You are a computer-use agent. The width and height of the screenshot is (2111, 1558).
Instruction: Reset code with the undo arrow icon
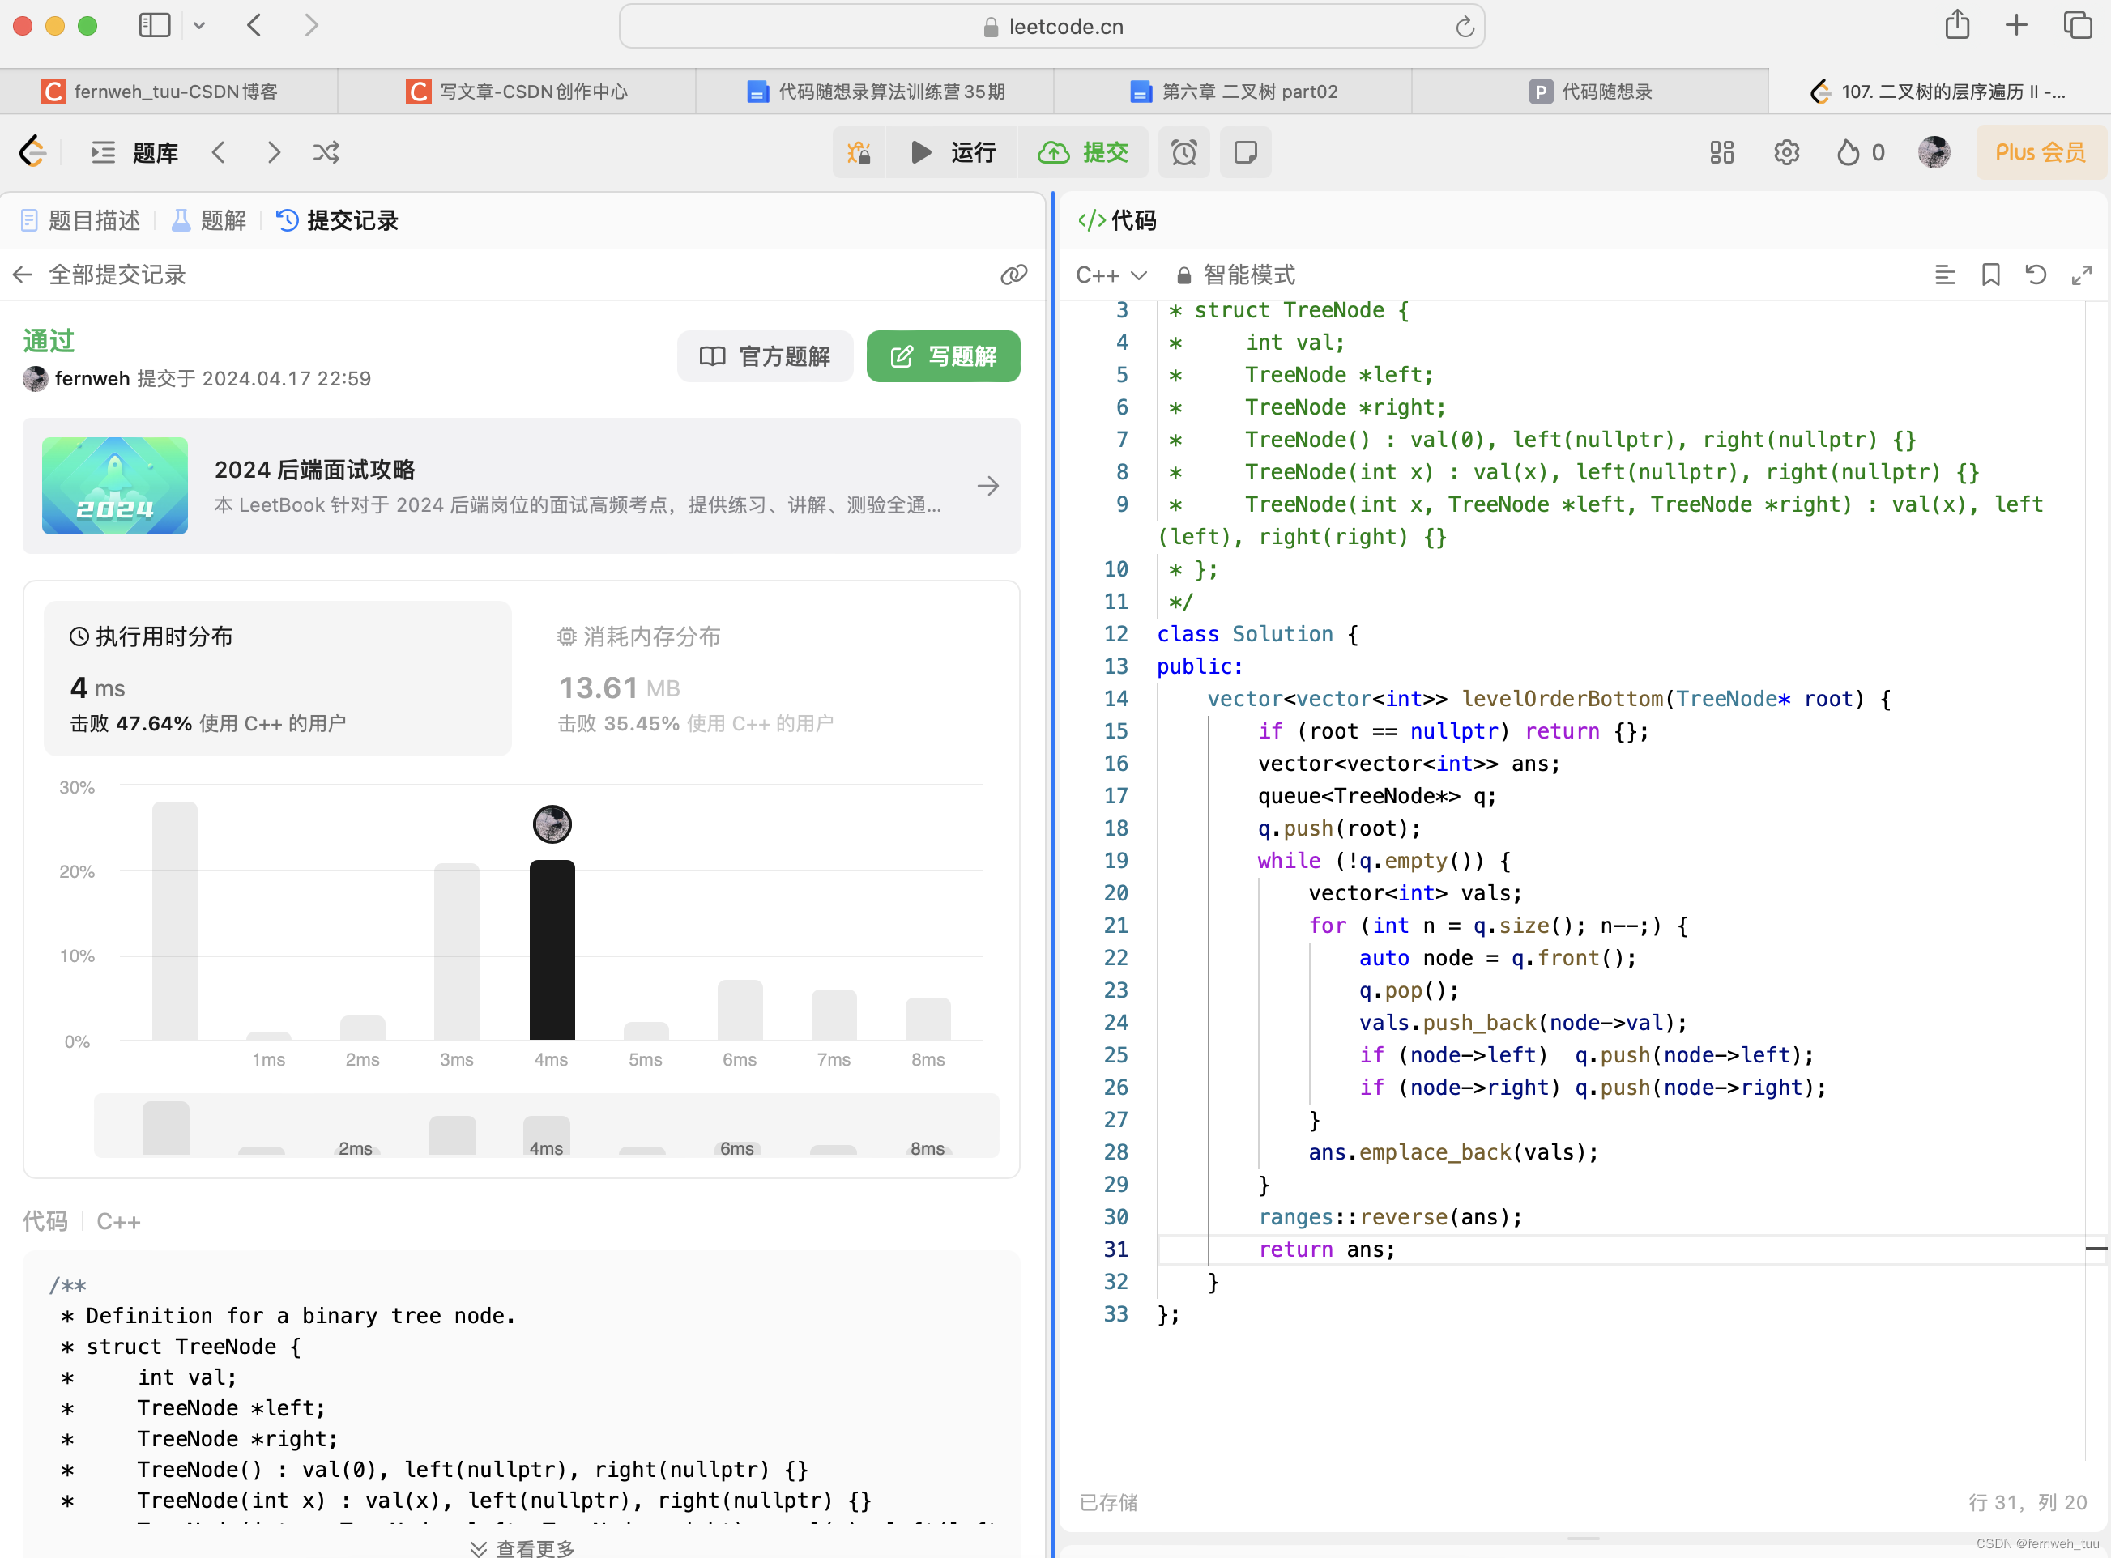coord(2036,275)
